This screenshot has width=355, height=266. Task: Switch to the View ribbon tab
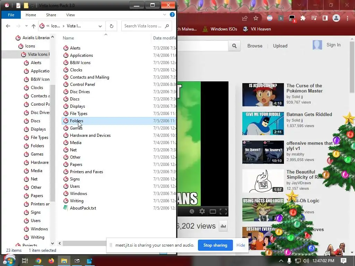[x=70, y=15]
